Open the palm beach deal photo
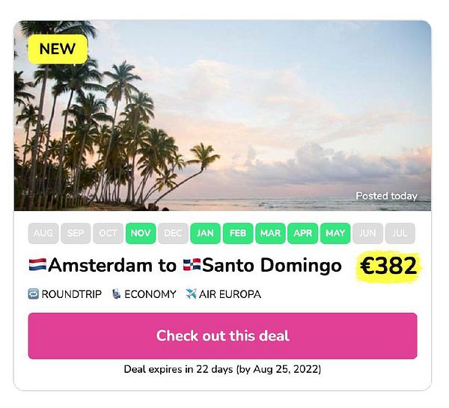449x408 pixels. click(x=222, y=115)
